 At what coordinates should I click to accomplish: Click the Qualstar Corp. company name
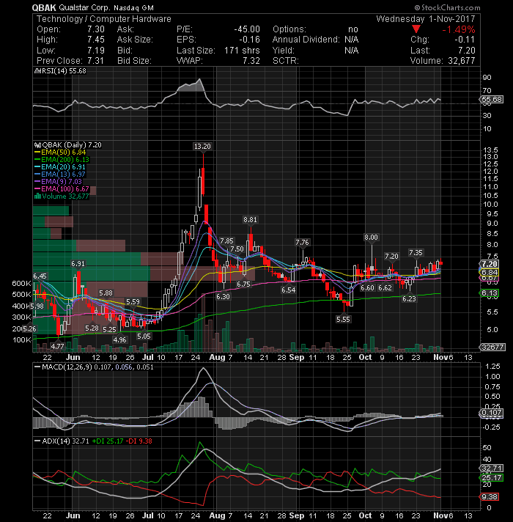(x=84, y=7)
